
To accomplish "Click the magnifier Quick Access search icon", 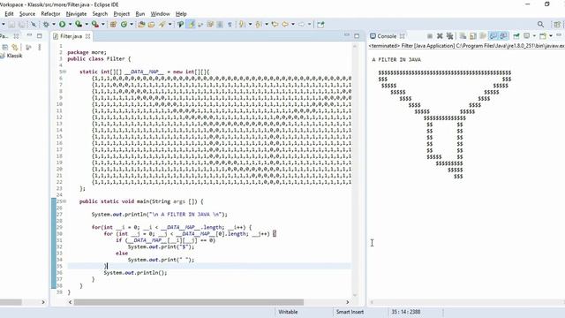I will (x=540, y=24).
